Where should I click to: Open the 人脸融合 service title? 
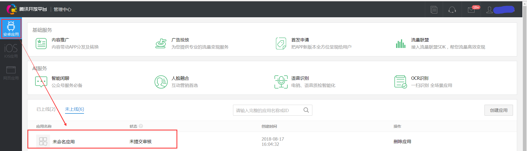(x=180, y=78)
